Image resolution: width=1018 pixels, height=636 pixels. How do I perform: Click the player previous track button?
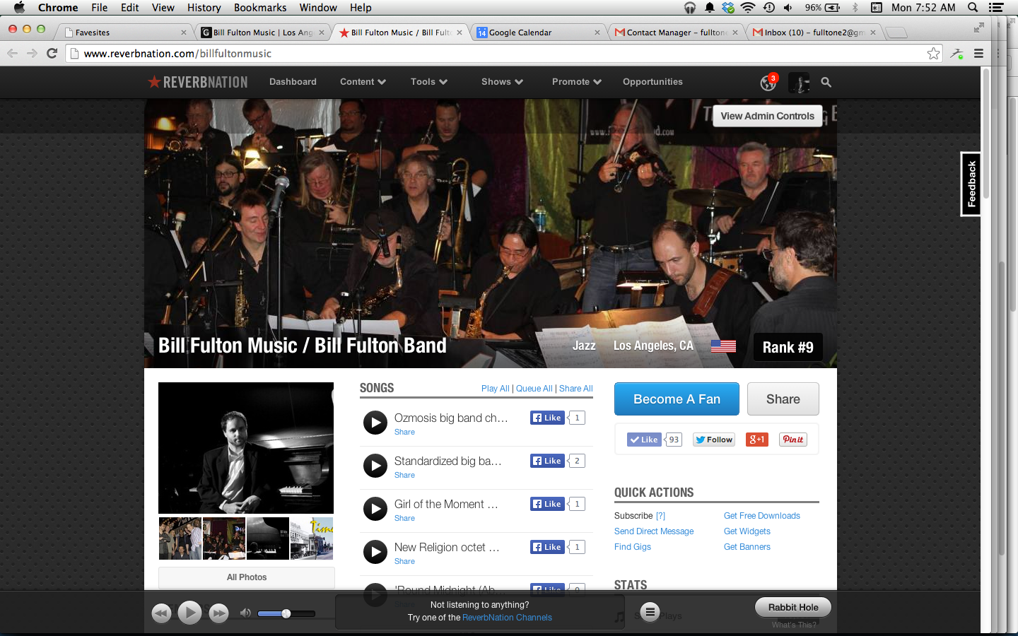(161, 613)
